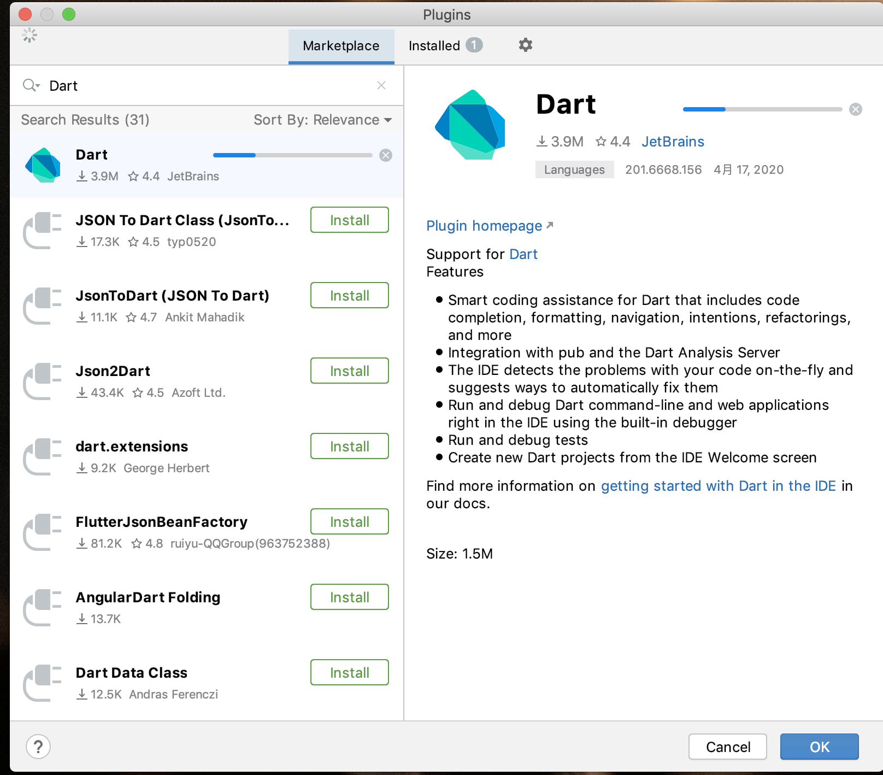Screen dimensions: 883x775
Task: Cancel Dart download in details pane
Action: pos(856,109)
